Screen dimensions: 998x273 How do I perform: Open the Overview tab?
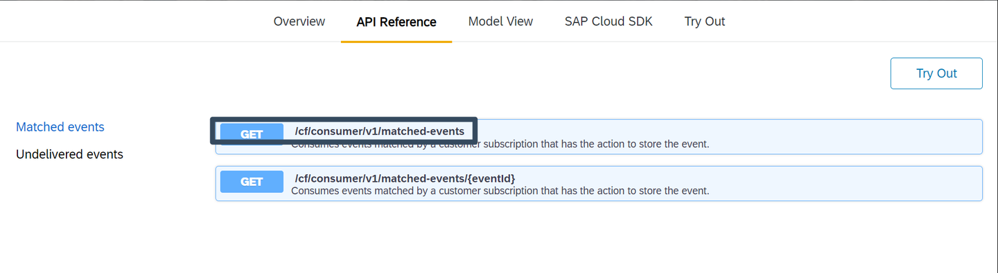299,21
